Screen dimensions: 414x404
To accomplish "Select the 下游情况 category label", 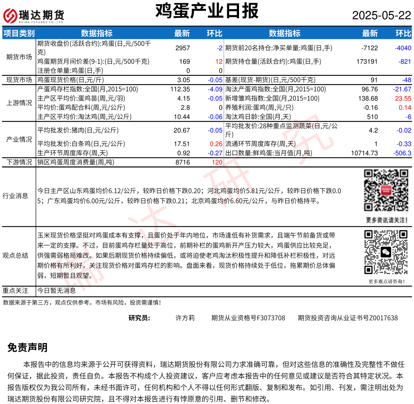I will tap(19, 162).
